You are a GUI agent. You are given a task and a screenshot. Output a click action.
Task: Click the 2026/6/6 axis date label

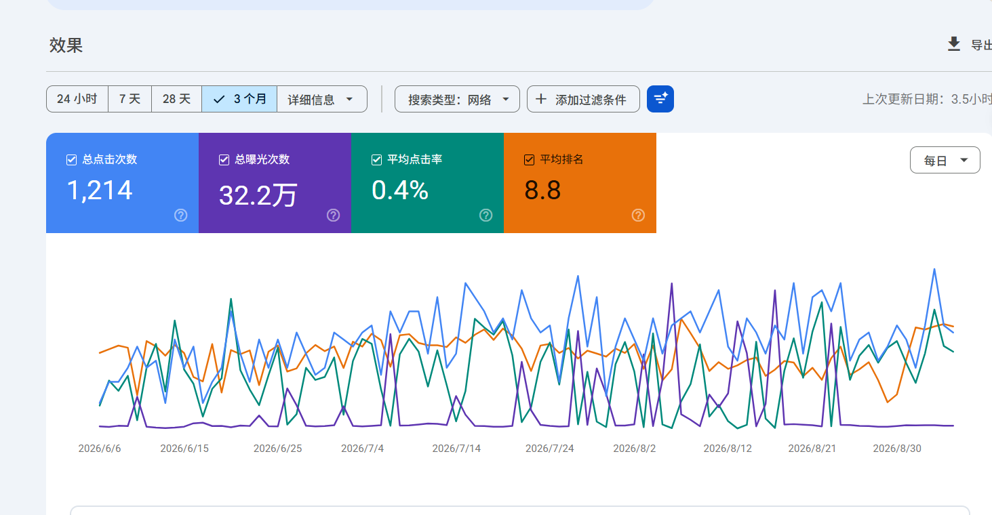[100, 449]
